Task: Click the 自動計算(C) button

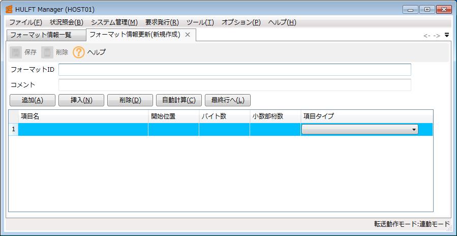Action: pos(179,100)
